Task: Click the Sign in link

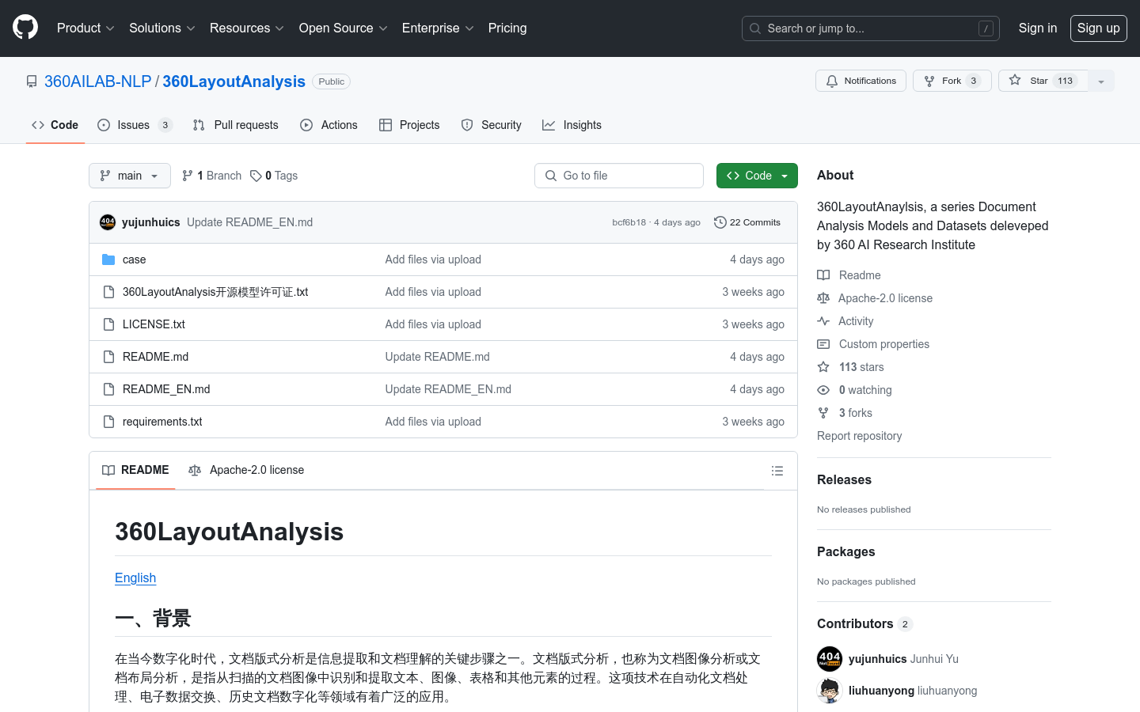Action: point(1038,28)
